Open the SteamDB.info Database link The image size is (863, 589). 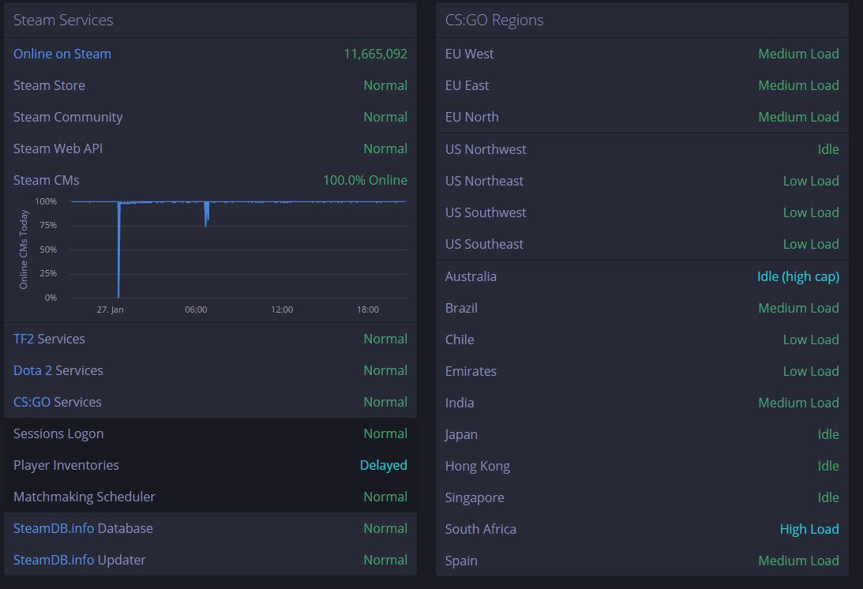pos(83,528)
